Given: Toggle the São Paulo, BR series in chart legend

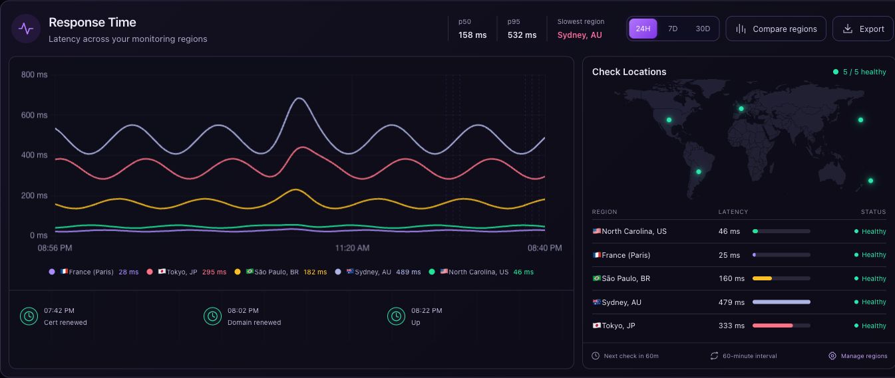Looking at the screenshot, I should click(280, 272).
